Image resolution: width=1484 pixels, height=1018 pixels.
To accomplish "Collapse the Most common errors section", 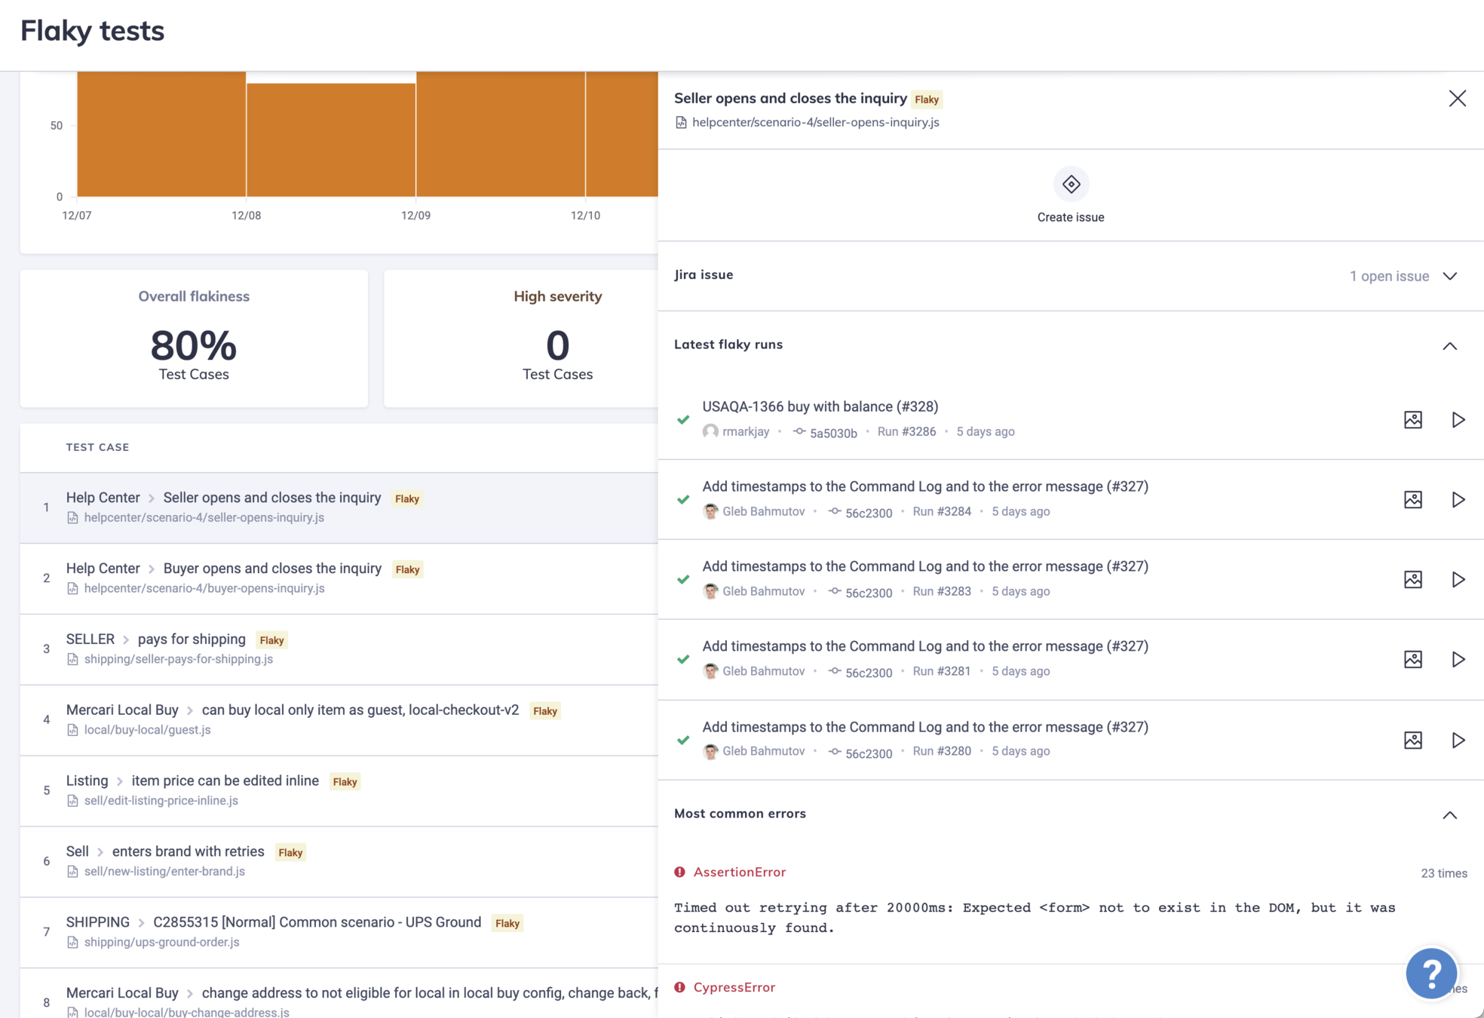I will pyautogui.click(x=1449, y=815).
